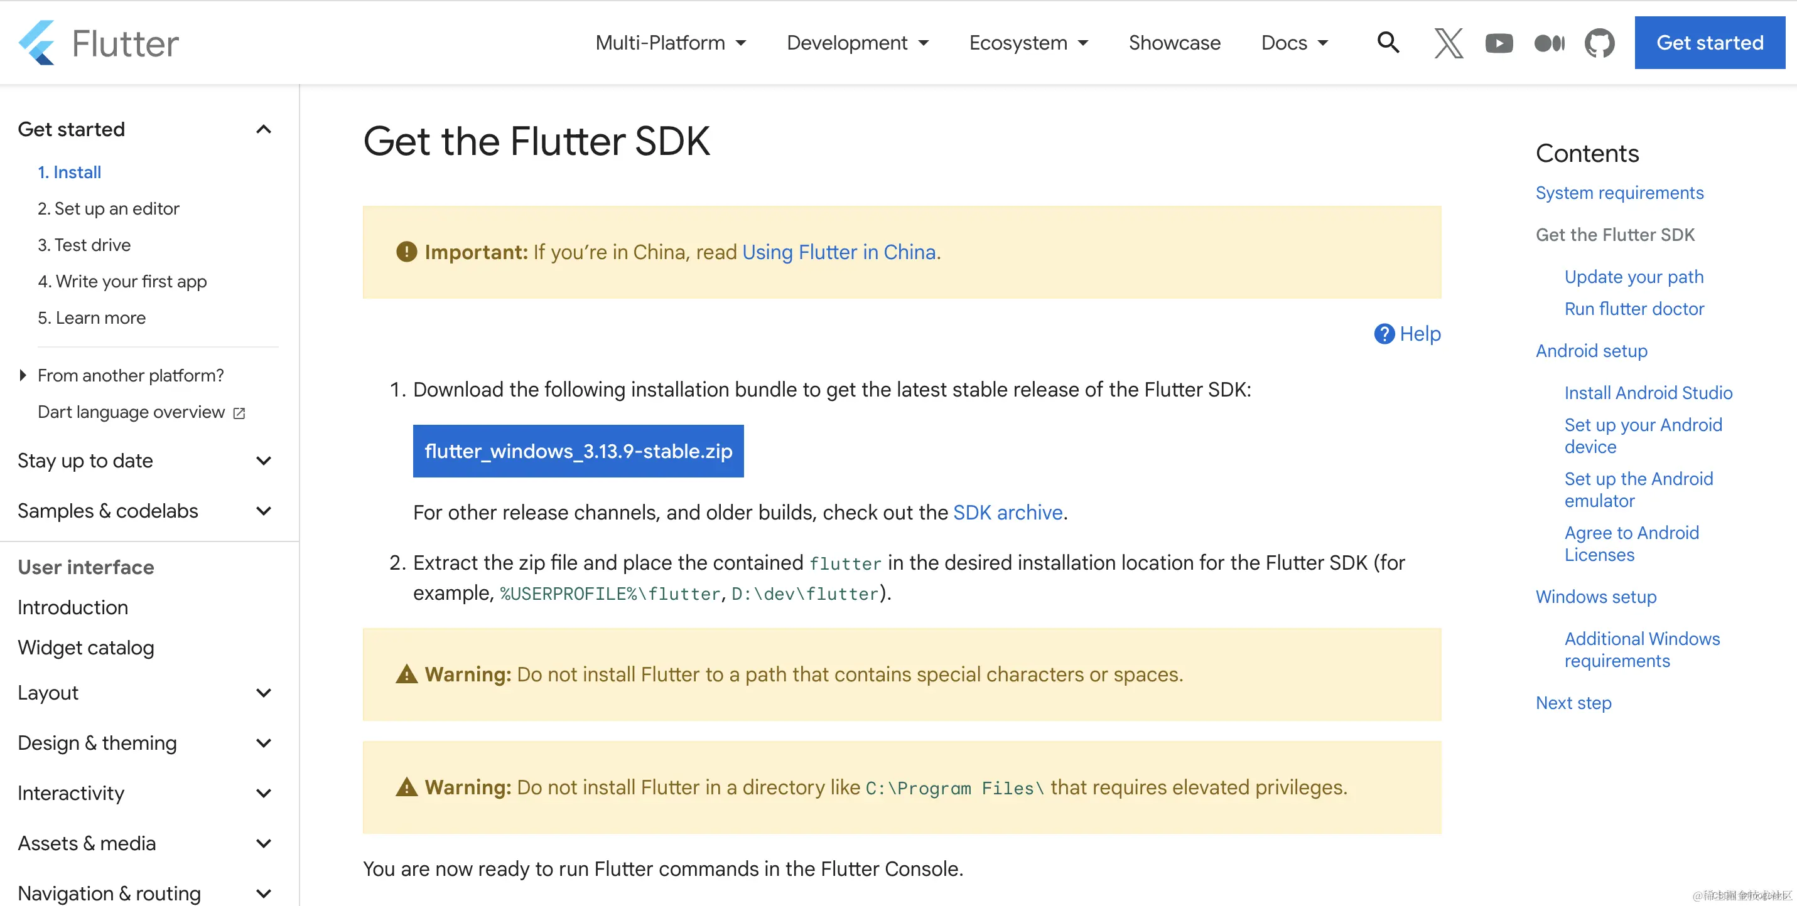Open the Ecosystem nav menu
The height and width of the screenshot is (906, 1797).
pos(1028,43)
